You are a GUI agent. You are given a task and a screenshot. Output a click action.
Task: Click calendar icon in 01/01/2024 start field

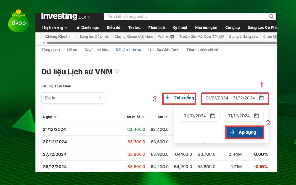pos(212,116)
